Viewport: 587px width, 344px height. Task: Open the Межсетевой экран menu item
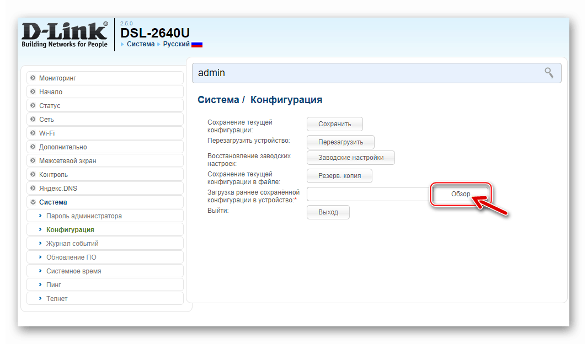tap(105, 161)
